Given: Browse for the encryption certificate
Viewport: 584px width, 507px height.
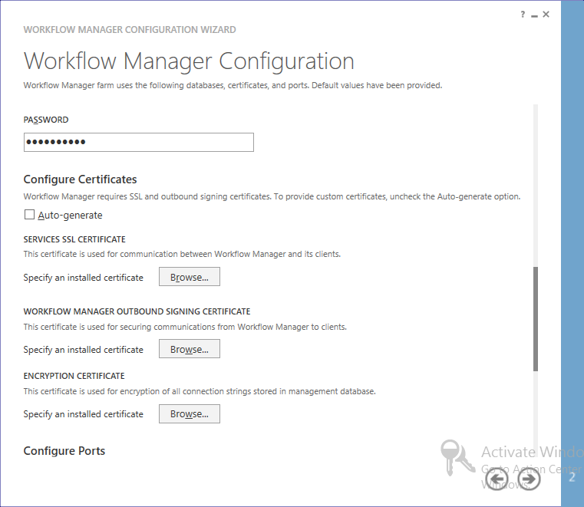Looking at the screenshot, I should point(189,413).
